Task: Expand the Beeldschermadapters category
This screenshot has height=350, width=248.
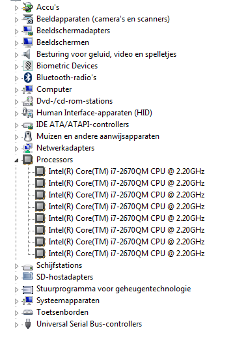Action: click(x=16, y=31)
